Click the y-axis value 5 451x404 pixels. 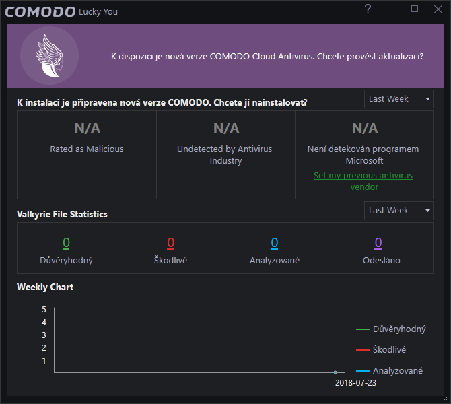coord(44,310)
